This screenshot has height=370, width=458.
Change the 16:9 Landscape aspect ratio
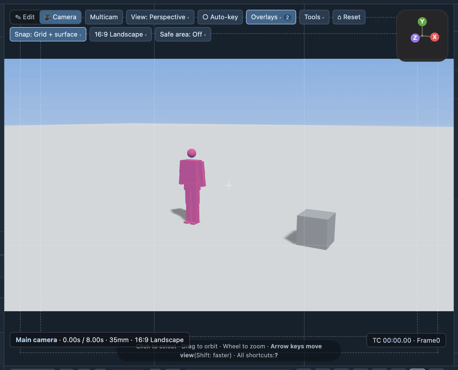tap(120, 34)
